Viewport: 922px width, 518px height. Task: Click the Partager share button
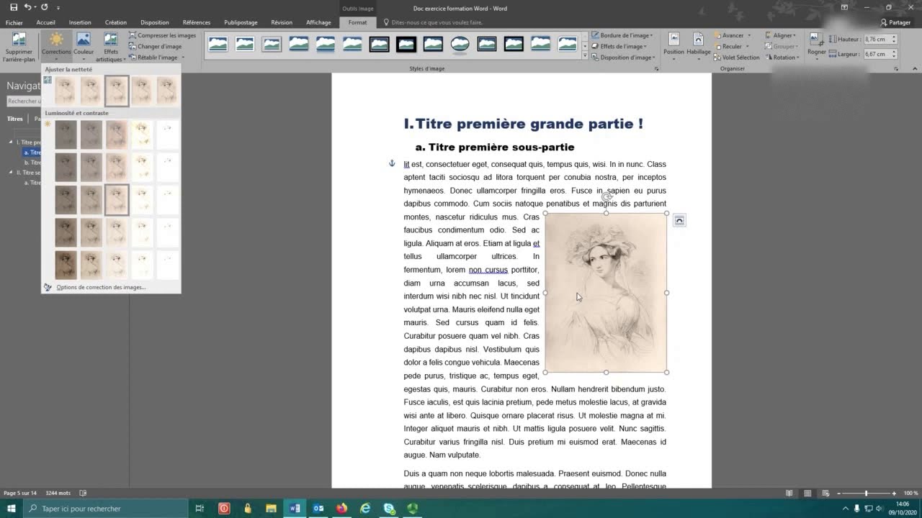click(895, 22)
